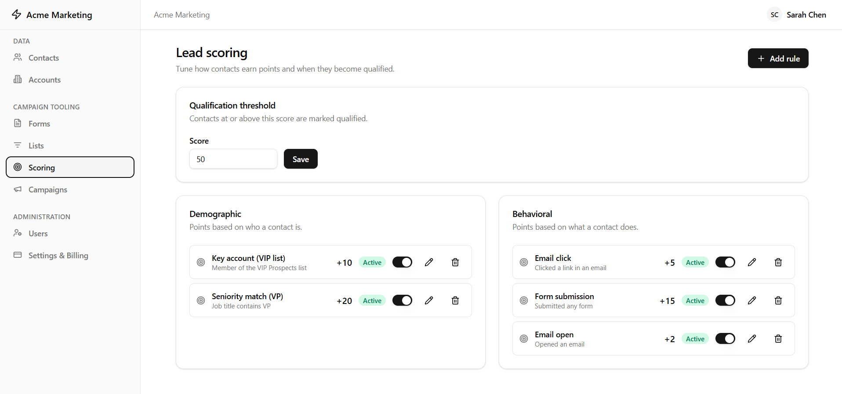Edit the Seniority match (VP) rule

click(429, 300)
